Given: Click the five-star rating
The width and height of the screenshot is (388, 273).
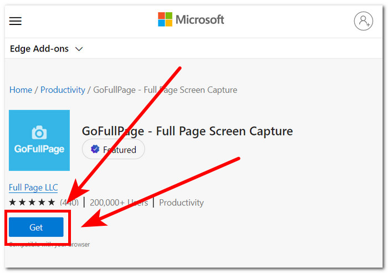Looking at the screenshot, I should pos(32,202).
